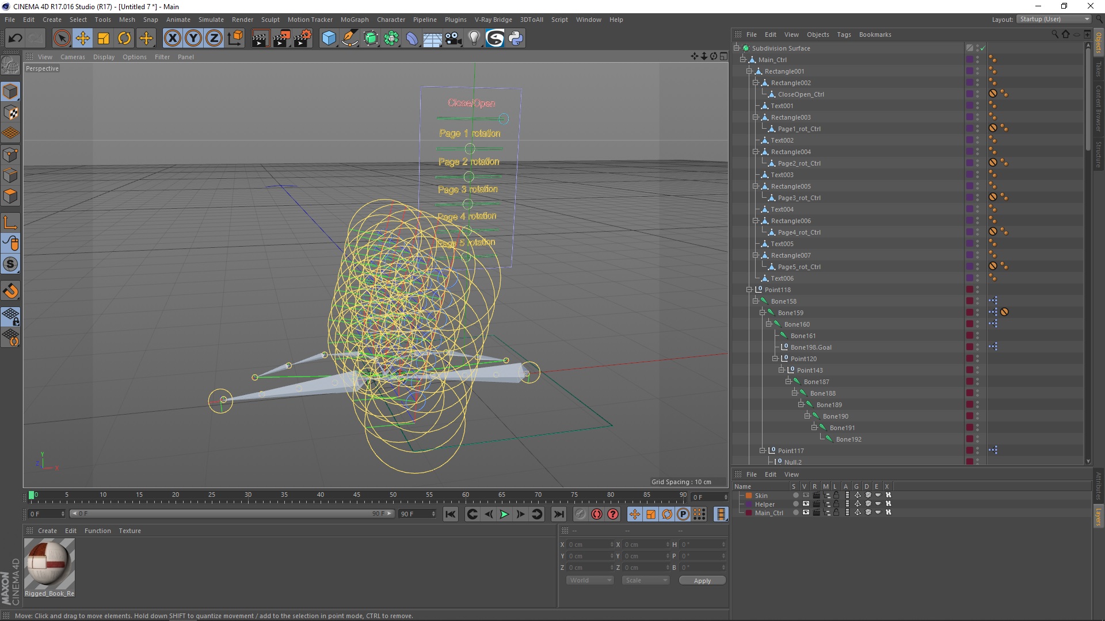The image size is (1105, 621).
Task: Switch to Model mode in left toolbar
Action: 10,91
